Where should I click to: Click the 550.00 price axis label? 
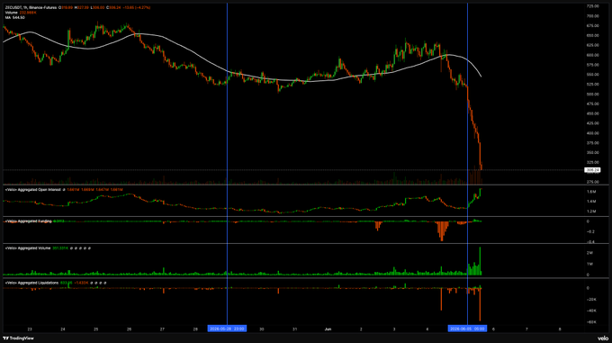592,75
